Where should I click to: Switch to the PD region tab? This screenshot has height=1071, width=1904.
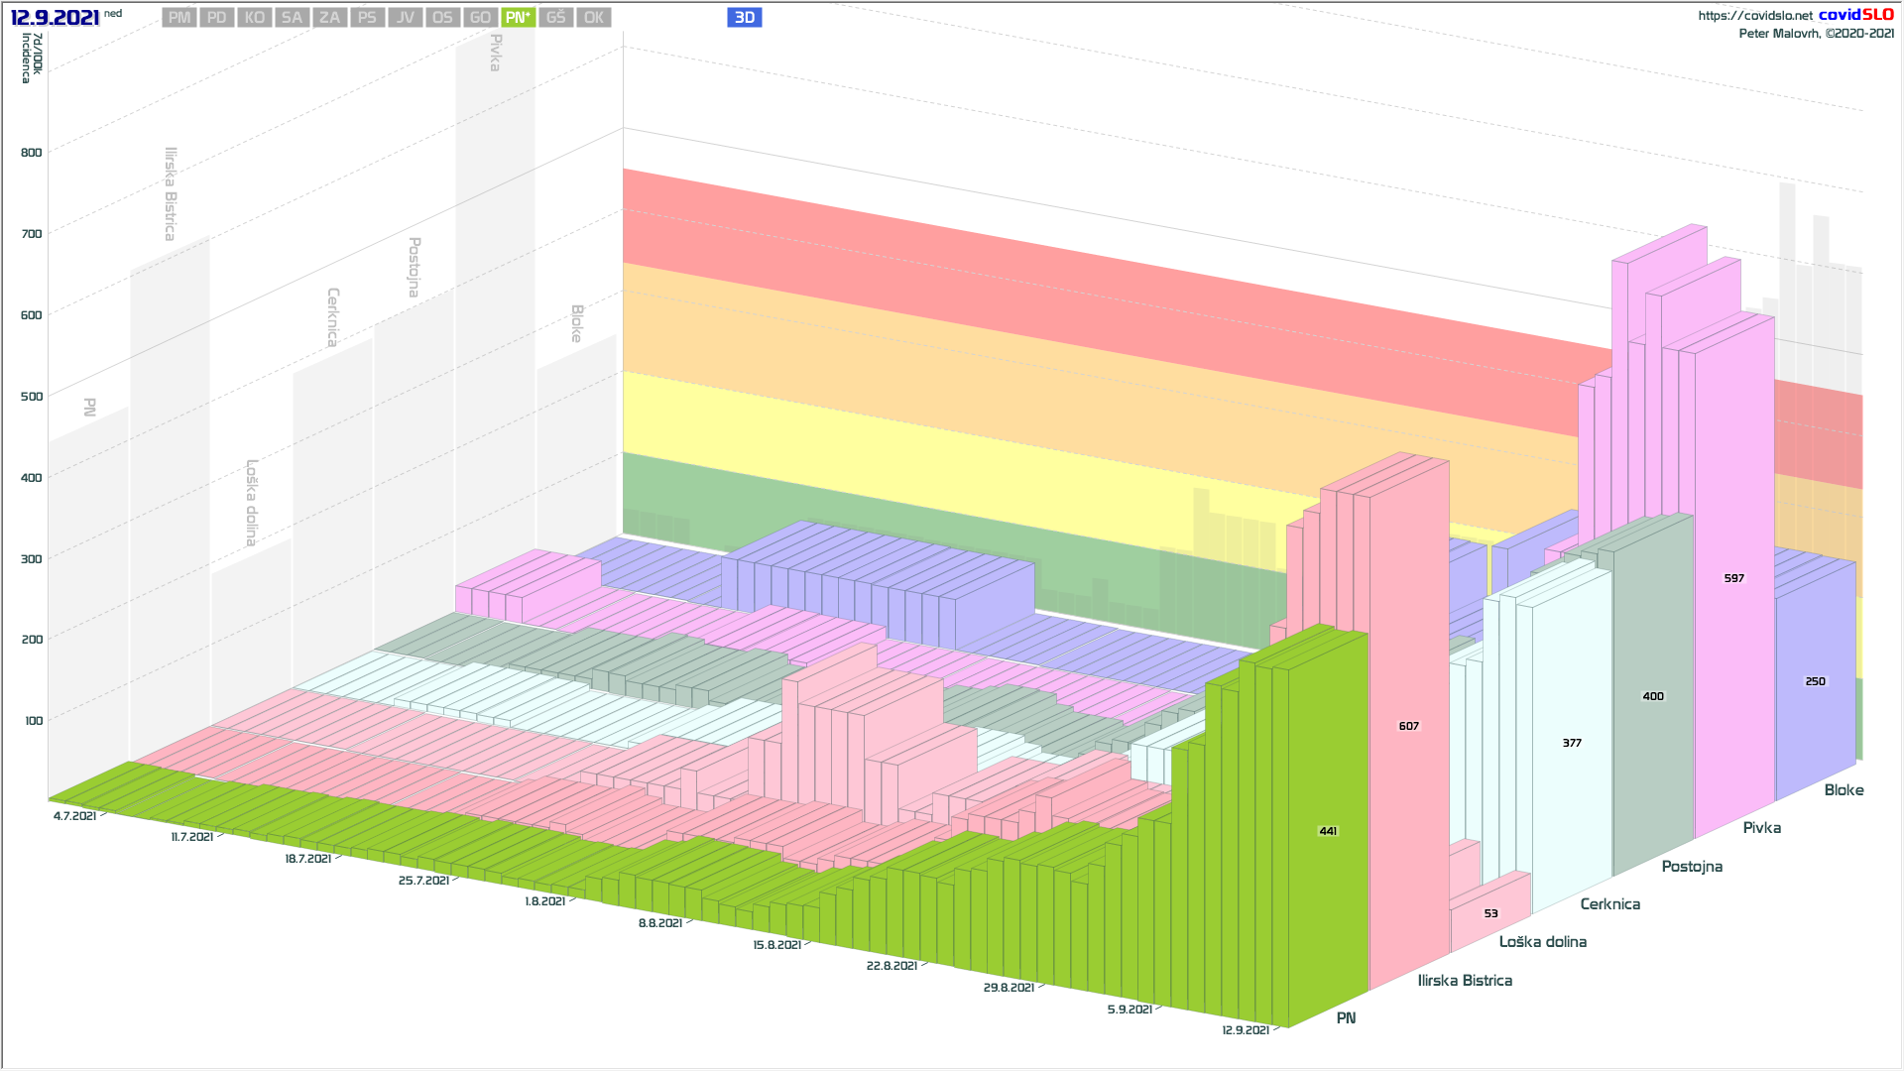point(216,18)
